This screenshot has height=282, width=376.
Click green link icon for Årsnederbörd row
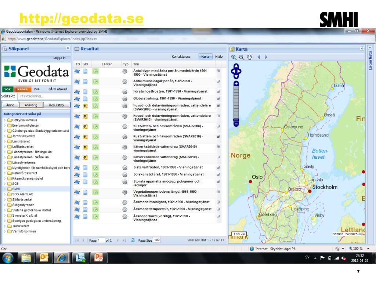(95, 217)
